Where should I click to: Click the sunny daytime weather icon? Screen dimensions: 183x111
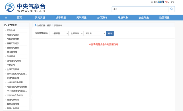point(160,2)
